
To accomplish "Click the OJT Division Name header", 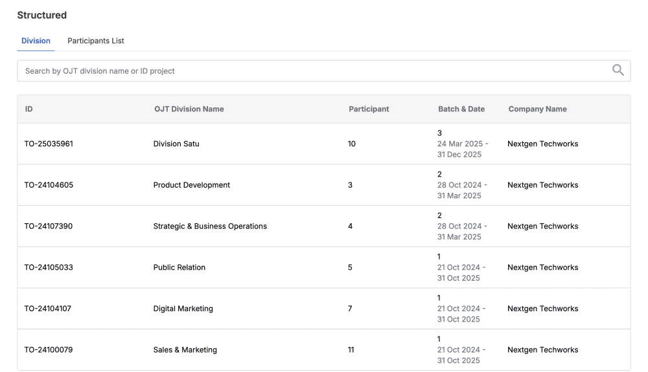I will [189, 109].
